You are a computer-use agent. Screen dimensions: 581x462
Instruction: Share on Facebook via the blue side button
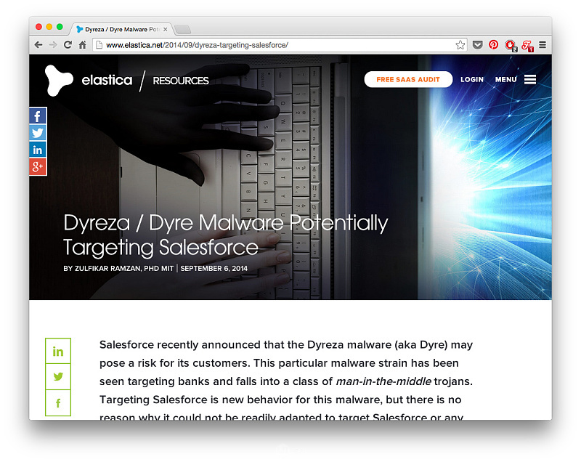(38, 116)
